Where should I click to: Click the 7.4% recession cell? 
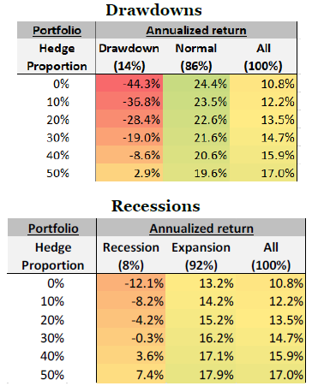[131, 374]
